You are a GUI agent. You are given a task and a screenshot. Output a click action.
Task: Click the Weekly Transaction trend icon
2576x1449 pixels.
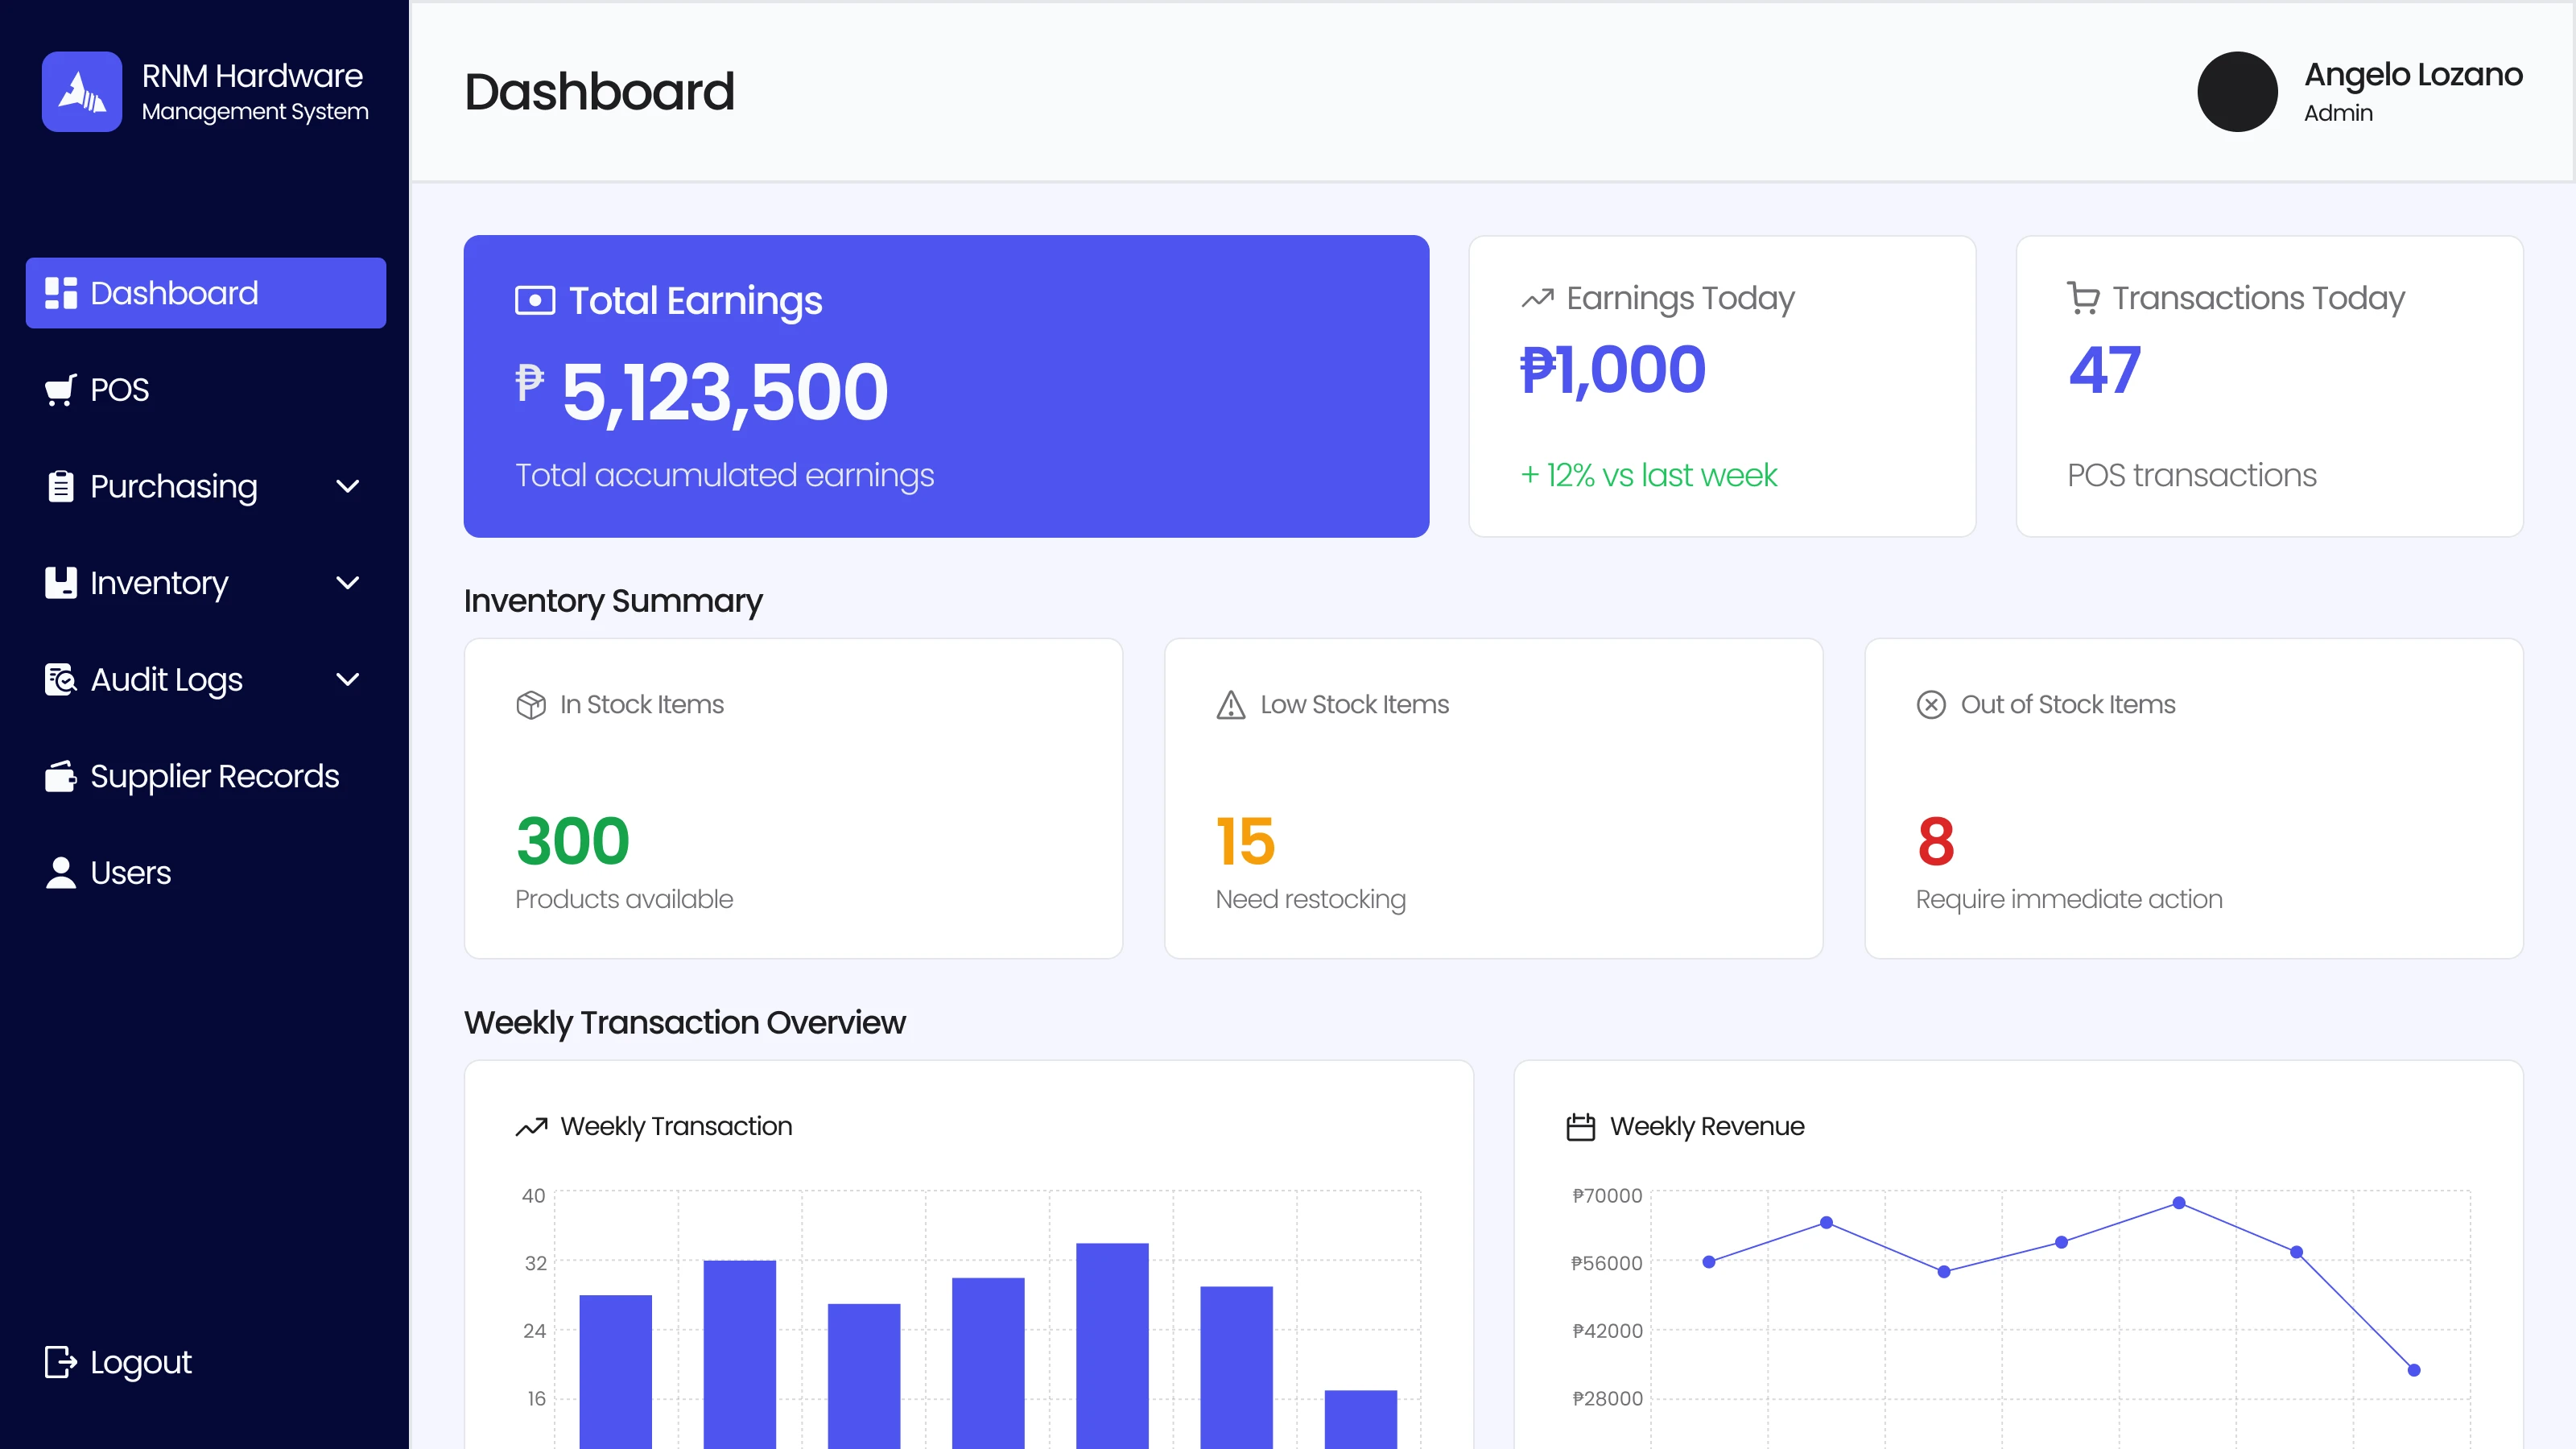(x=531, y=1127)
